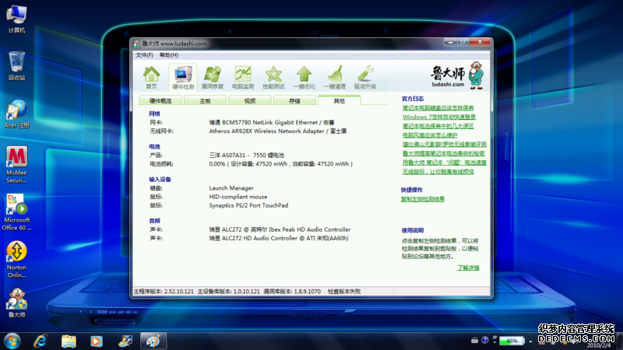Open the Windows 7 auto-login article link
Viewport: 623px width, 350px height.
tap(438, 117)
